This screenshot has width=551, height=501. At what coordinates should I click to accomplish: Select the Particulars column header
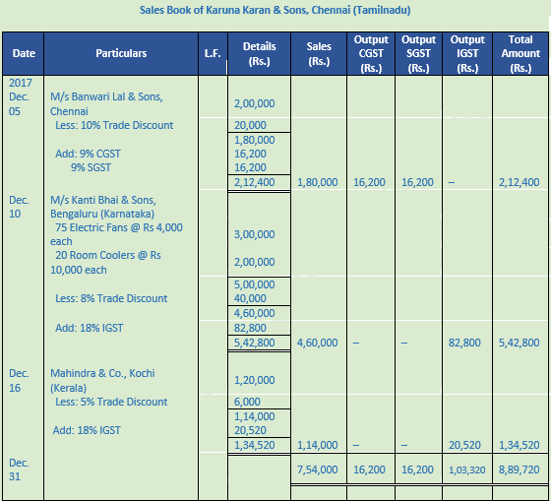(121, 53)
